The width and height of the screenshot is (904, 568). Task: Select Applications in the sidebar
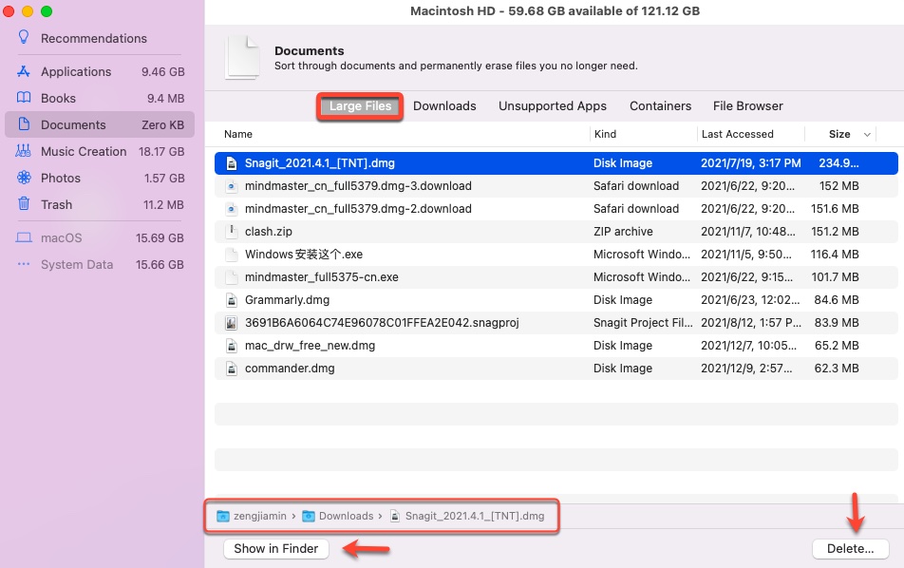(x=76, y=71)
